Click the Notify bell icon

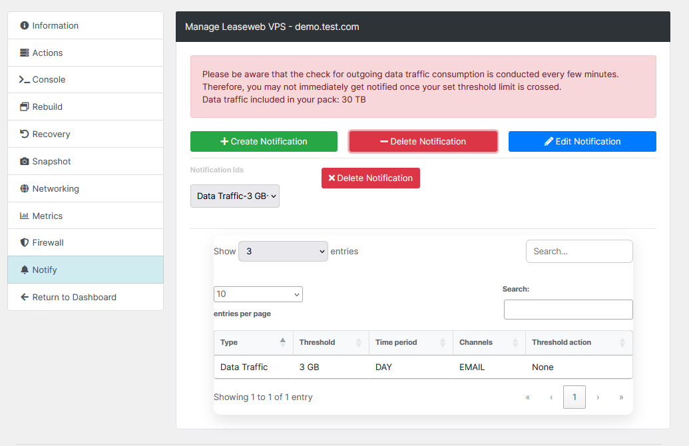(x=25, y=270)
